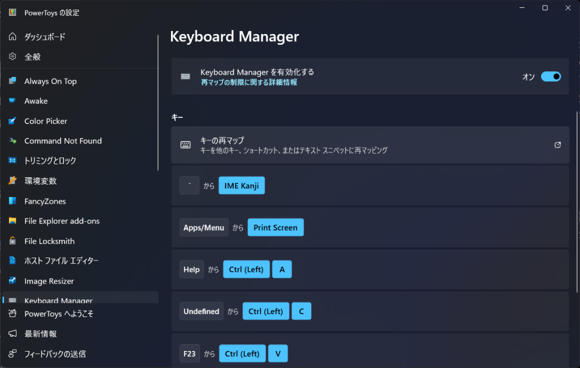This screenshot has width=580, height=368.
Task: Select Color Picker in sidebar
Action: click(80, 121)
